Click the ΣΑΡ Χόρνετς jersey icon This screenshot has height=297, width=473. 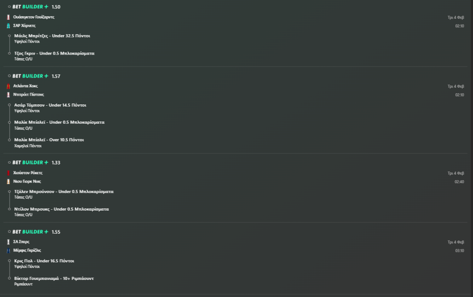8,26
